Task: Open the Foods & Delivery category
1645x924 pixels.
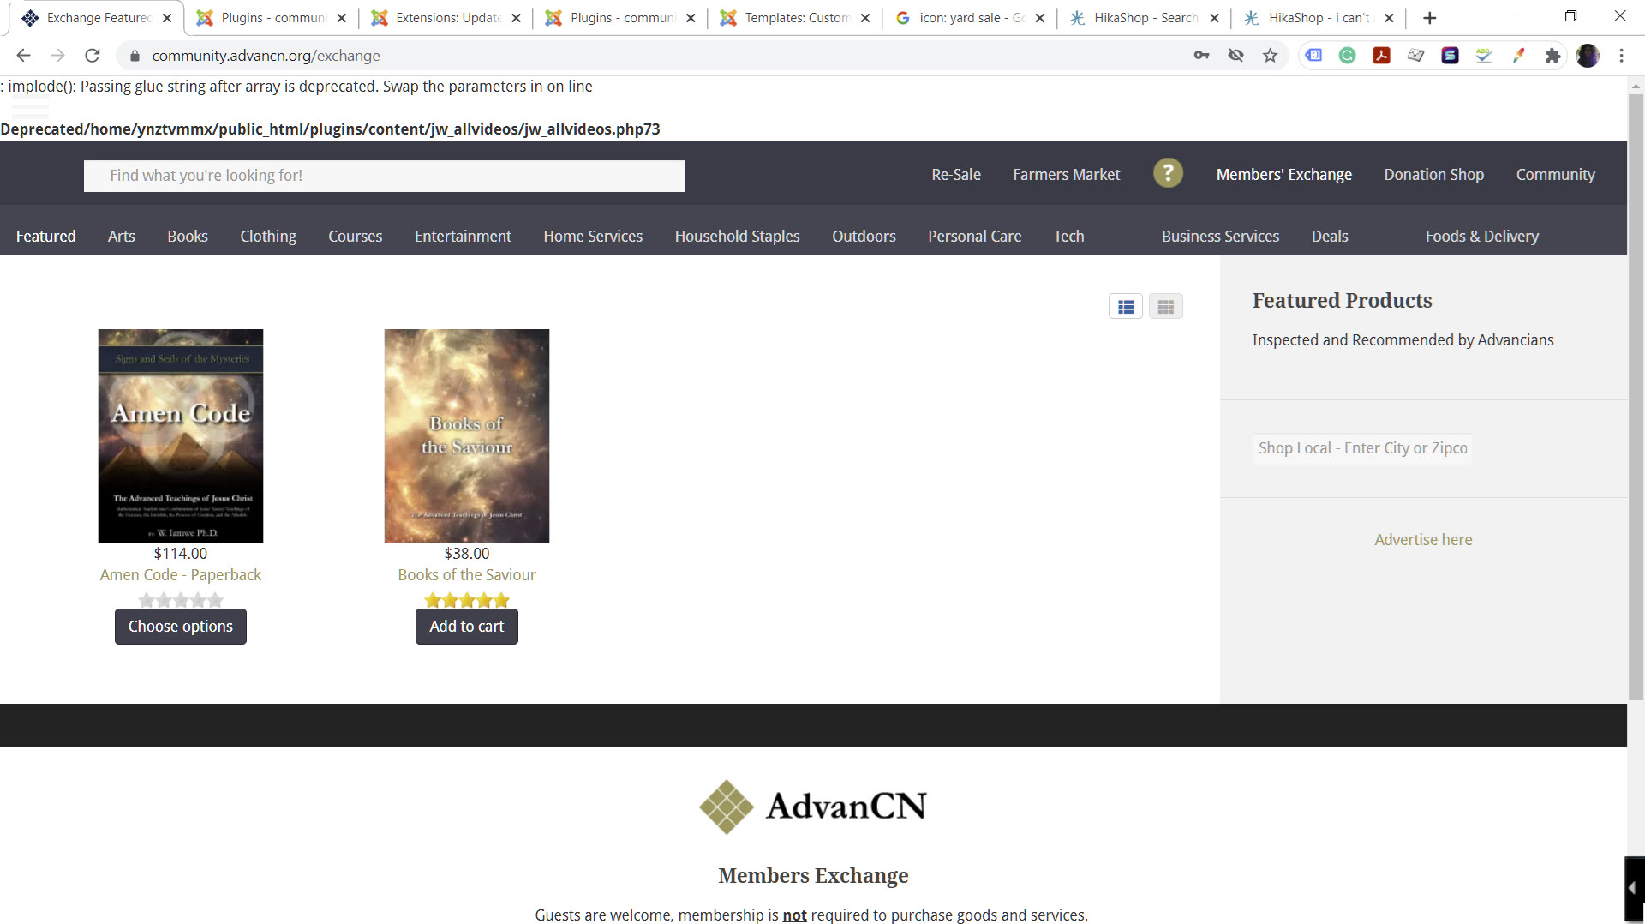Action: [x=1482, y=236]
